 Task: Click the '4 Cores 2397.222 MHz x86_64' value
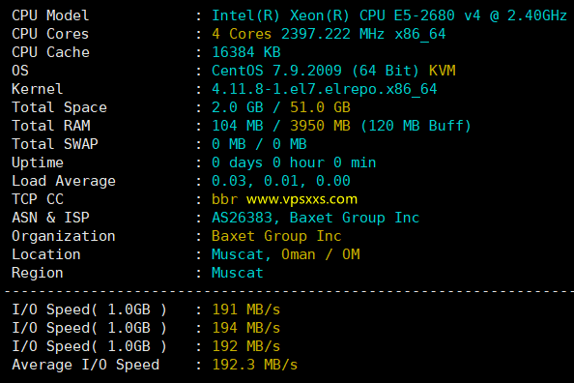329,34
